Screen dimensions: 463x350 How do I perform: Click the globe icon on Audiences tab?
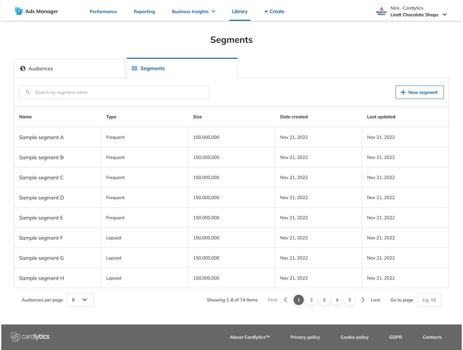[x=23, y=68]
